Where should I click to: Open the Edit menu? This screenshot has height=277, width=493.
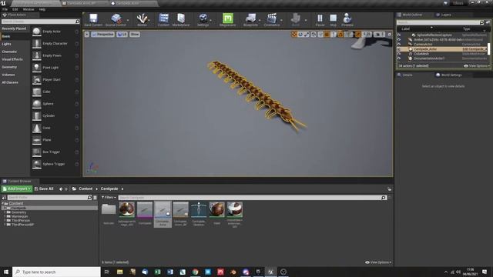click(x=15, y=9)
